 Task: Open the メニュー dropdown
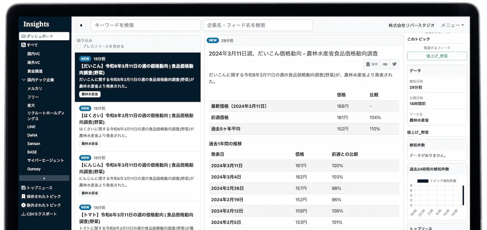[x=452, y=25]
